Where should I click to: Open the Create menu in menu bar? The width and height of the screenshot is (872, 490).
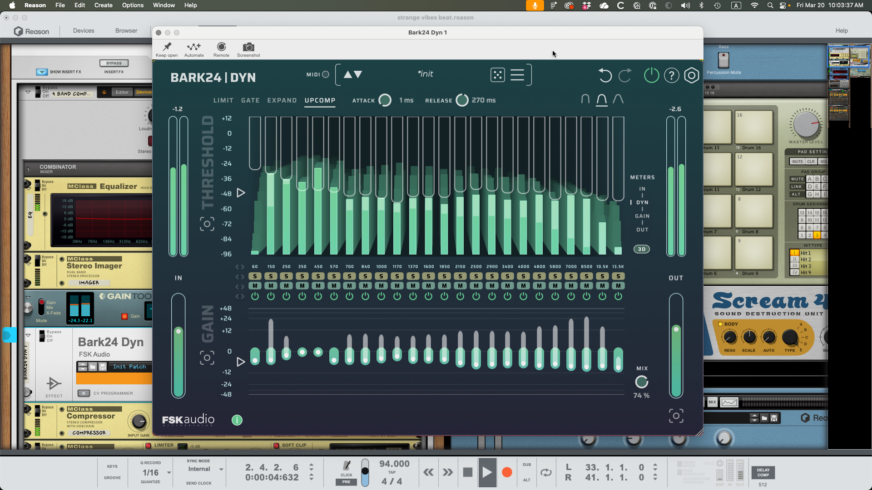103,5
